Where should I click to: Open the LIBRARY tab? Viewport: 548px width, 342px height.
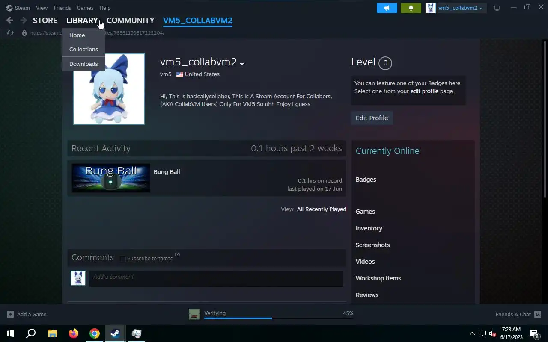82,20
